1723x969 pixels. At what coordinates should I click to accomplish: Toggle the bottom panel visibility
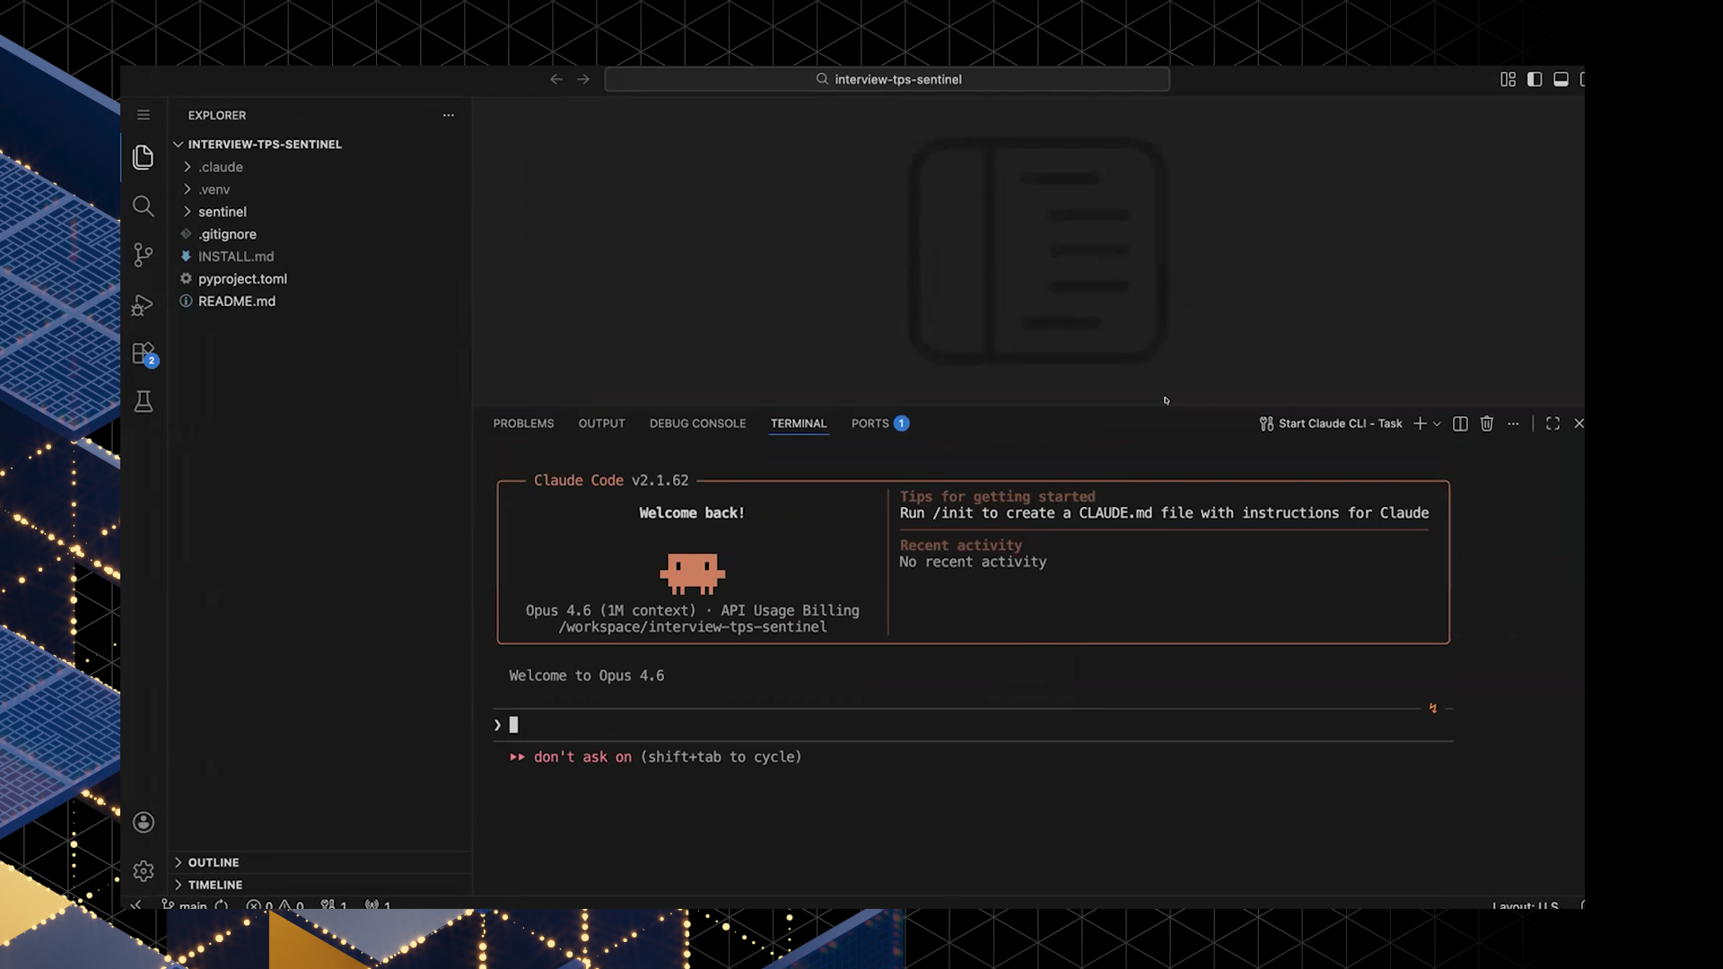click(1561, 79)
